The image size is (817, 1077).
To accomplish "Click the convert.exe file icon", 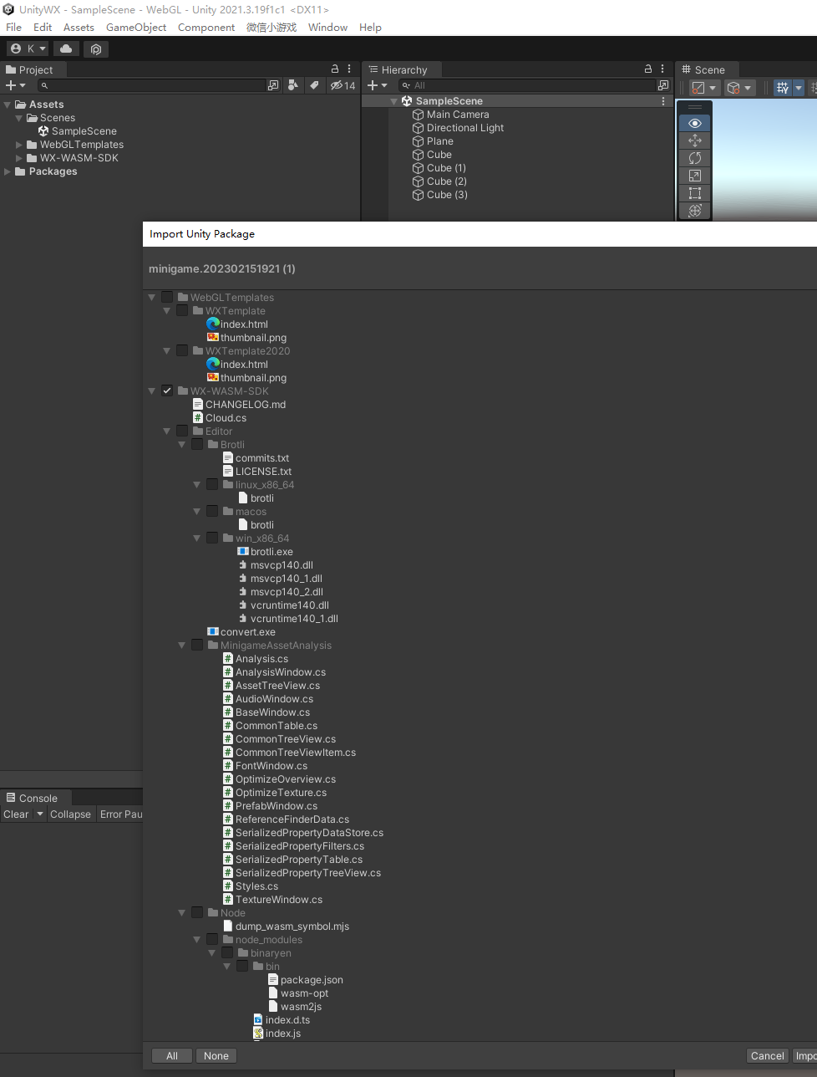I will 213,632.
